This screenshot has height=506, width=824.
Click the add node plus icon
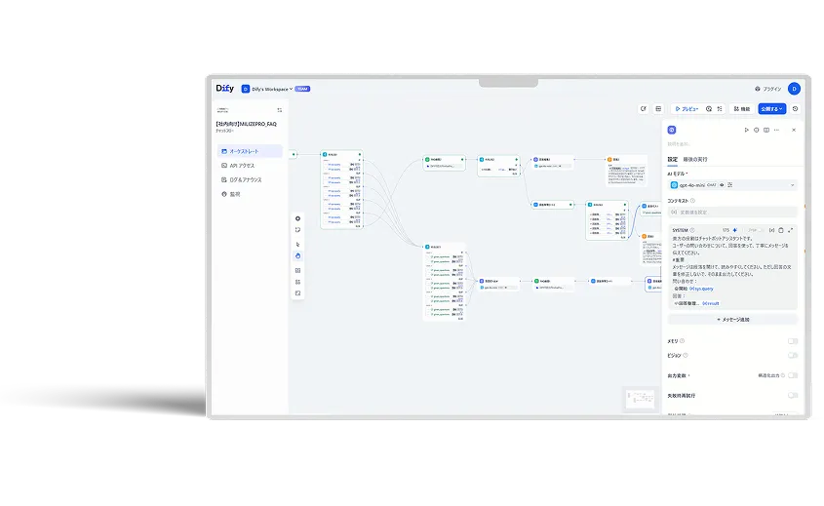(x=297, y=217)
